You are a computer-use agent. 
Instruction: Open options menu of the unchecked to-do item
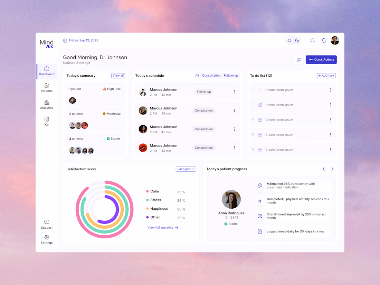[x=331, y=90]
